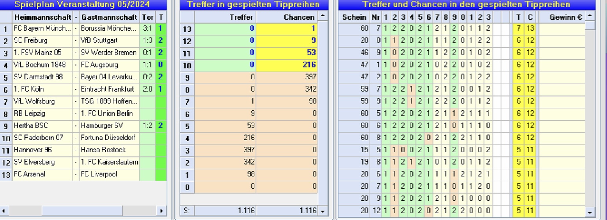Click guest team Hansa Rostock

tap(110, 150)
